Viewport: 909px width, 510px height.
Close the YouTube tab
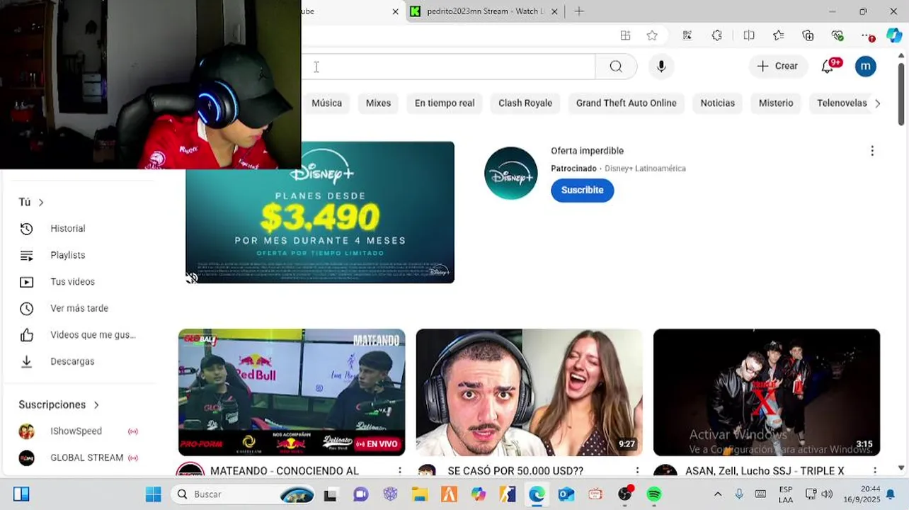pyautogui.click(x=395, y=11)
